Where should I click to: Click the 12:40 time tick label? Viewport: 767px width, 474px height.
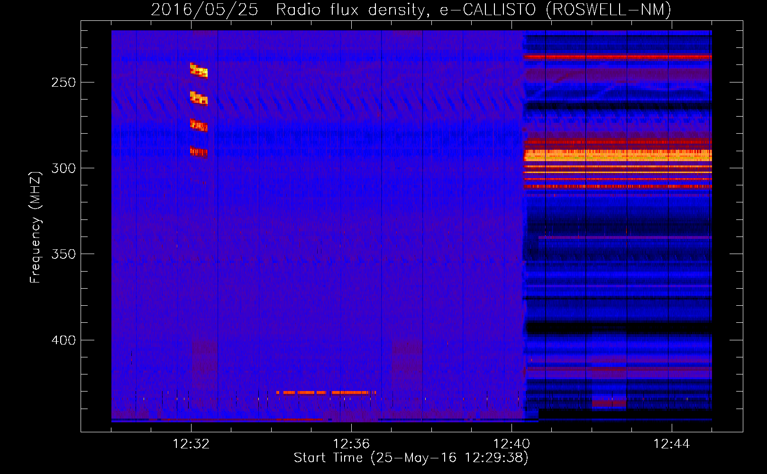[x=511, y=444]
